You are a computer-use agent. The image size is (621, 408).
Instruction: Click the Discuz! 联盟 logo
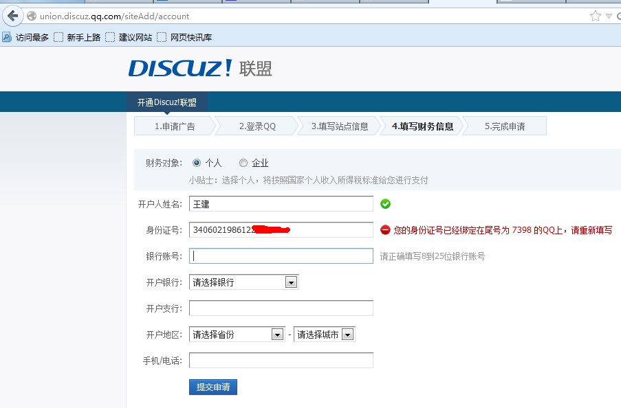200,68
